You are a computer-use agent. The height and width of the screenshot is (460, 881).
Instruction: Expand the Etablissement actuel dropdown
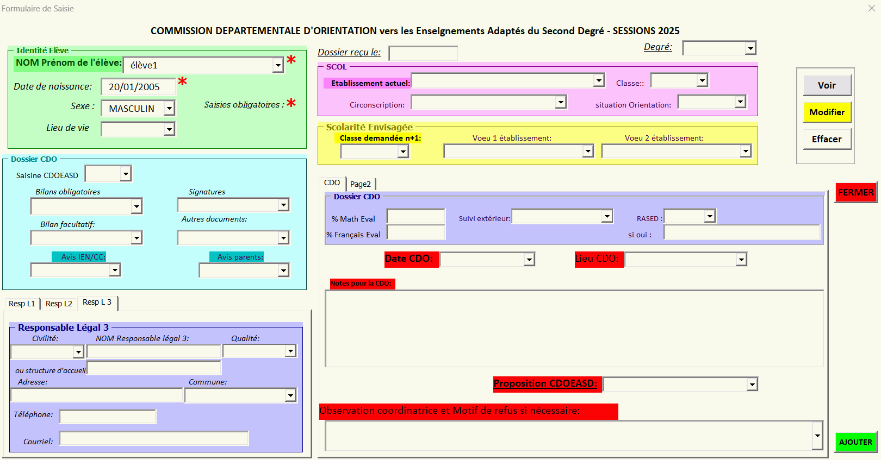pyautogui.click(x=599, y=80)
